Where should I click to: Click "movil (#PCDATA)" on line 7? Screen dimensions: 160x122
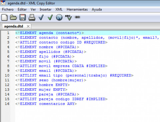pos(56,61)
